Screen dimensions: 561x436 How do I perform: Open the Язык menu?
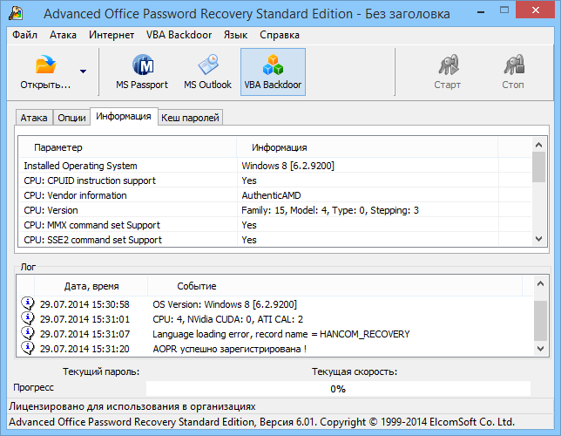pyautogui.click(x=235, y=35)
